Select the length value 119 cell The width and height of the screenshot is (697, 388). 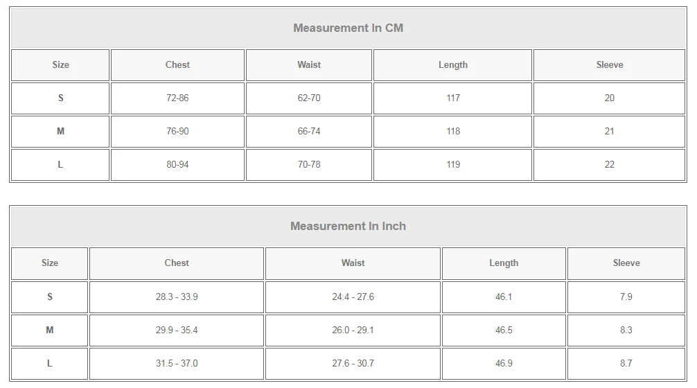click(x=453, y=165)
